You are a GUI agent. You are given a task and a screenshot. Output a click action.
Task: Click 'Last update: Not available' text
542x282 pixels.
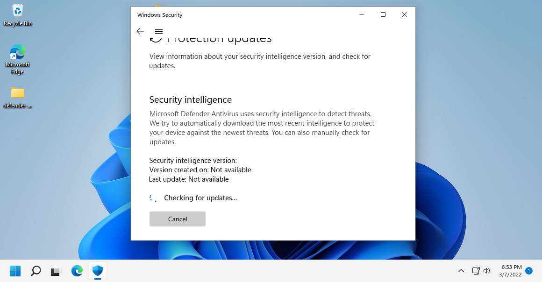pyautogui.click(x=189, y=179)
